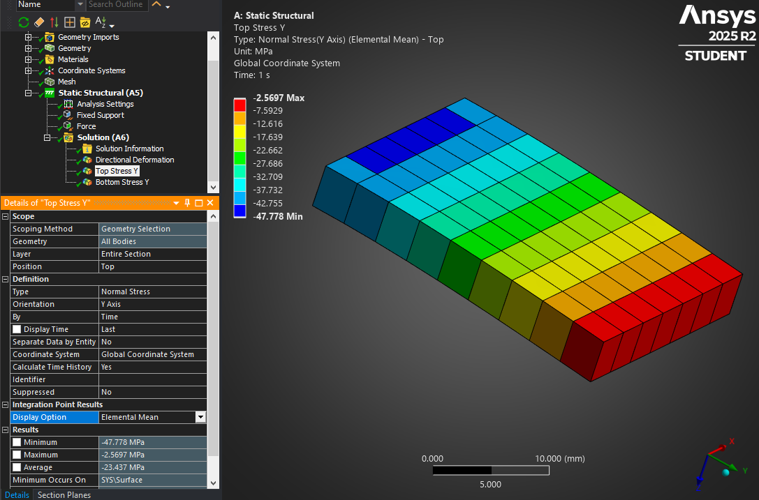Click the expand-all plus box icon

click(x=69, y=22)
